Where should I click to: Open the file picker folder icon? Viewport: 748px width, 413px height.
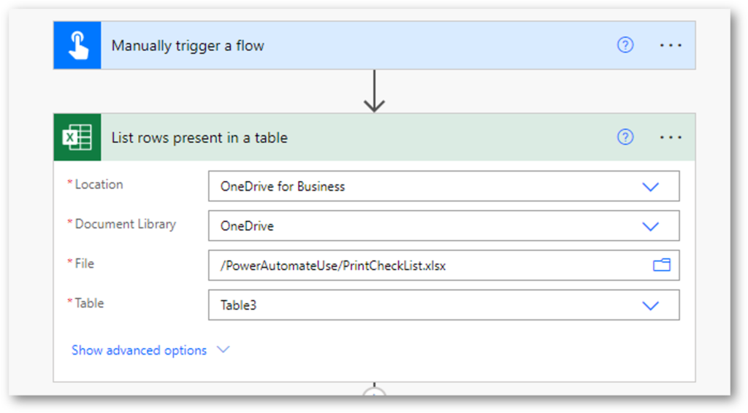point(662,265)
